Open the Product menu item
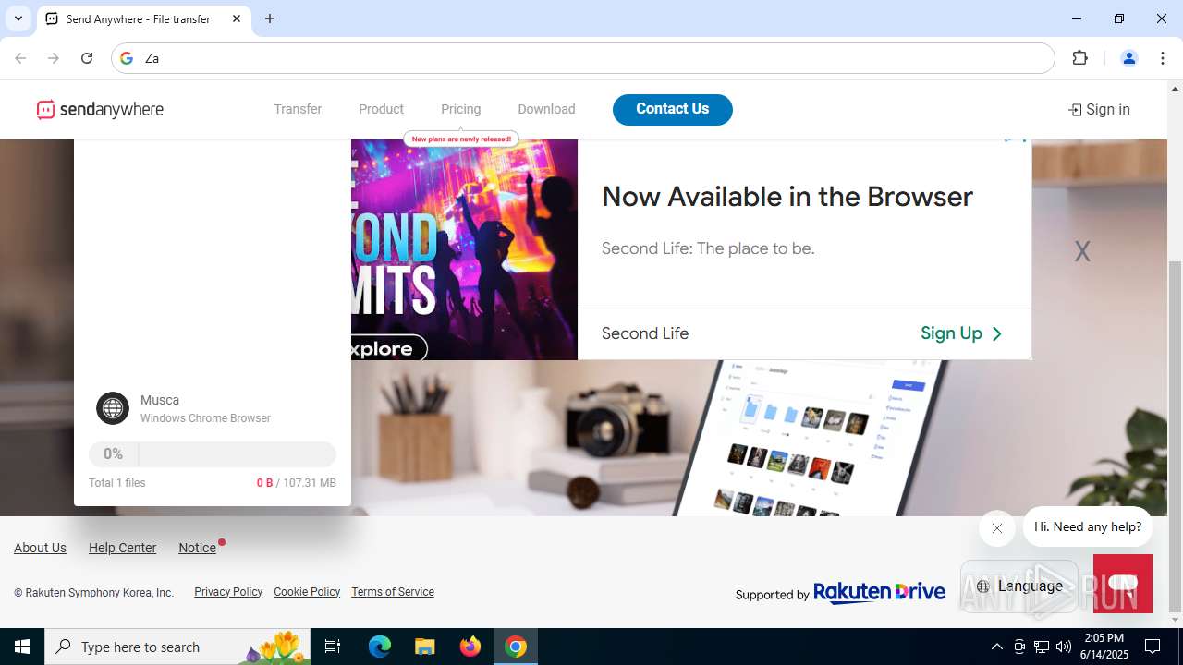Image resolution: width=1183 pixels, height=665 pixels. [381, 109]
